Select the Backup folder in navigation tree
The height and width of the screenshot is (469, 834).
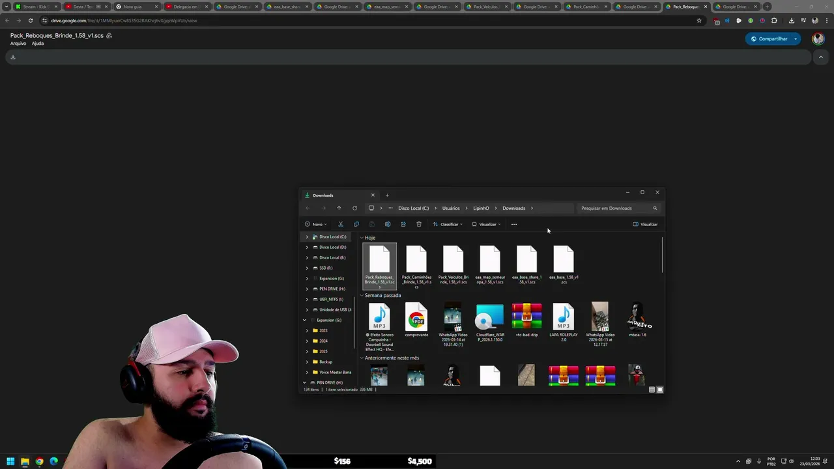[x=326, y=362]
